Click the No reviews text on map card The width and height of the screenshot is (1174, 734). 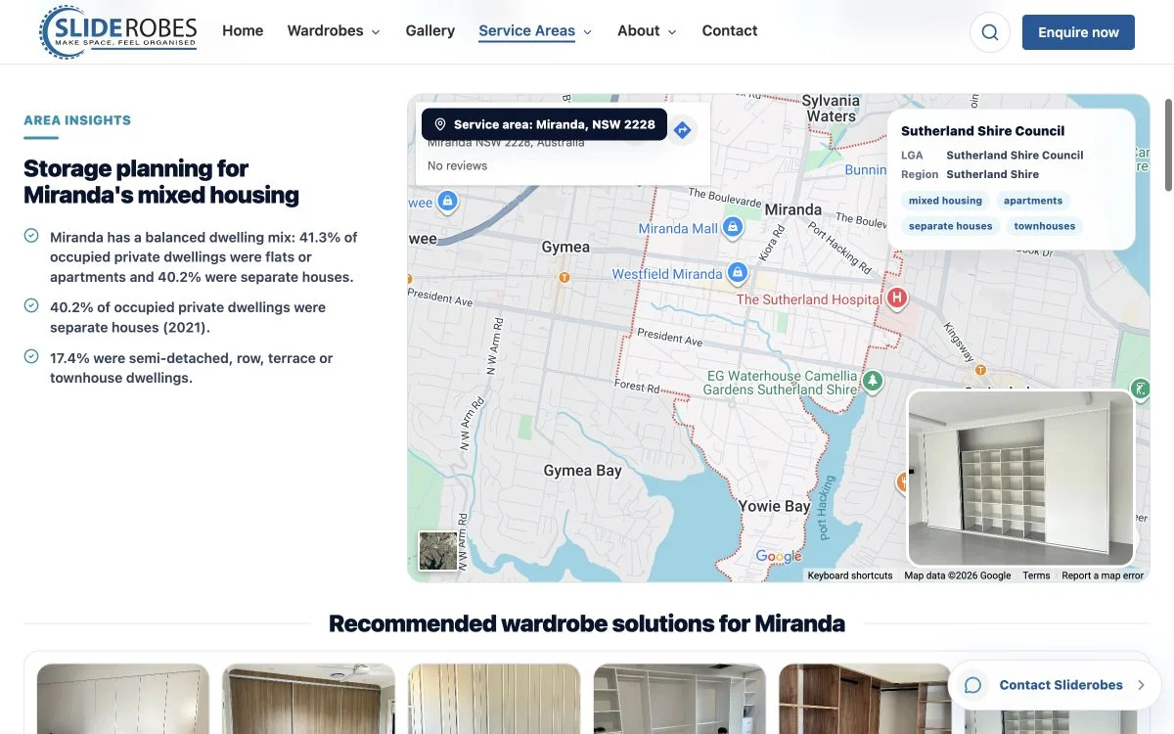pyautogui.click(x=457, y=165)
